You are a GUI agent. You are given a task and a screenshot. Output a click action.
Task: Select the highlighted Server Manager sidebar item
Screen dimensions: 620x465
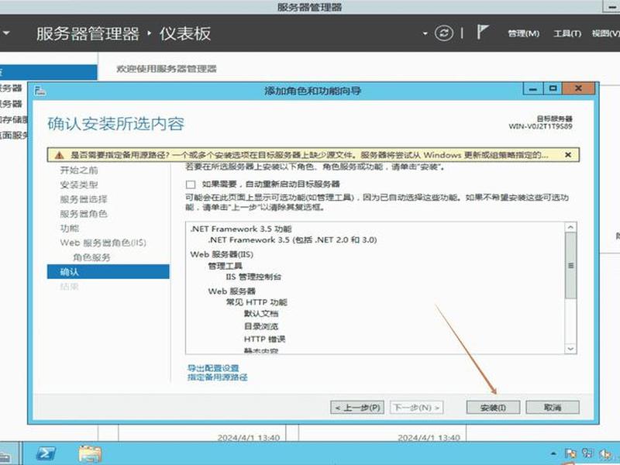click(49, 72)
